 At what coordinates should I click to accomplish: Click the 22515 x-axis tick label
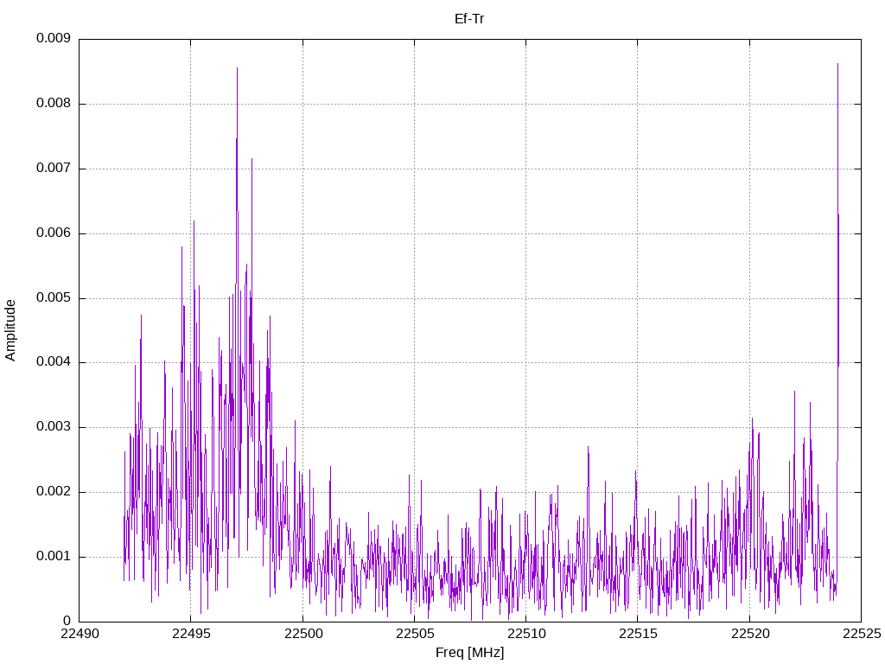pos(638,634)
